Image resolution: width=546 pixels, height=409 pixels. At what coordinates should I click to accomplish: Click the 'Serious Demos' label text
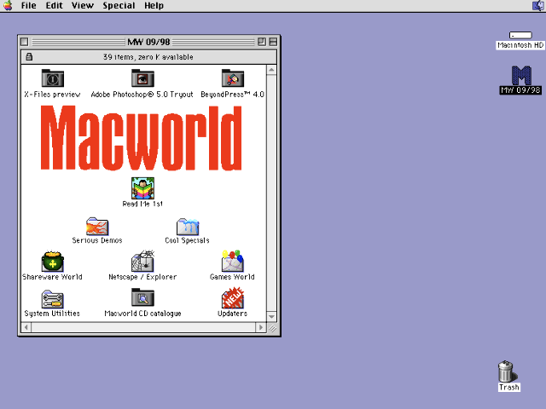pyautogui.click(x=97, y=240)
